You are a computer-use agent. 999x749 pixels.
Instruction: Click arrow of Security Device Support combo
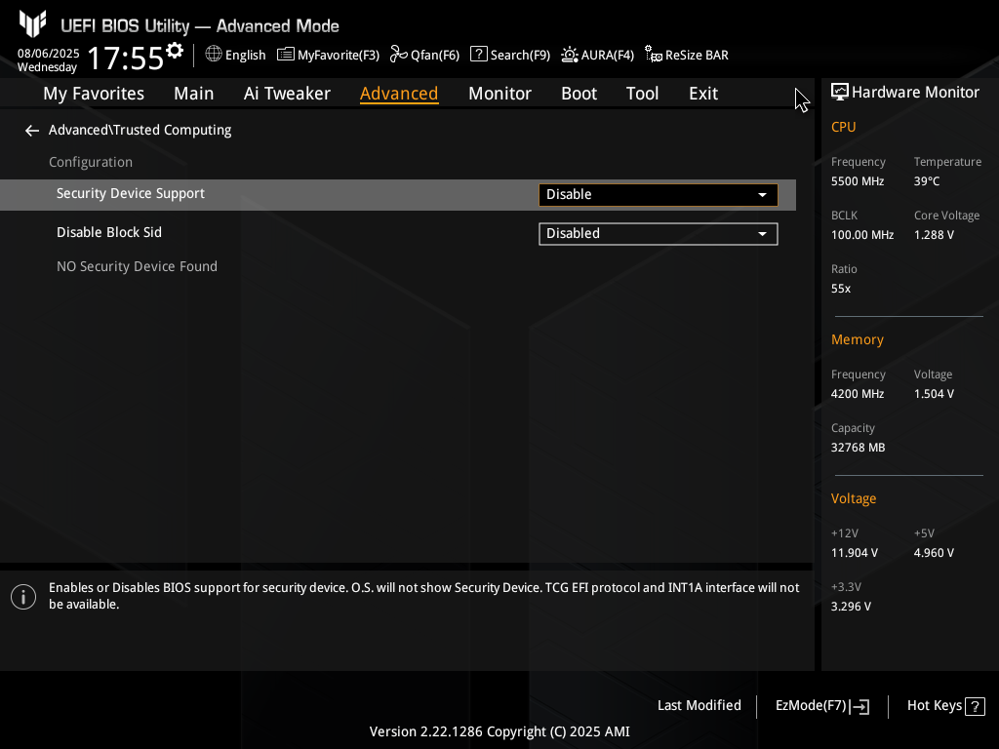[762, 195]
